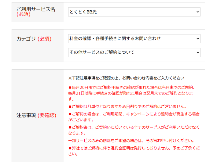Click the notice starting with 毎月20日までにご解約手続き

tap(132, 93)
